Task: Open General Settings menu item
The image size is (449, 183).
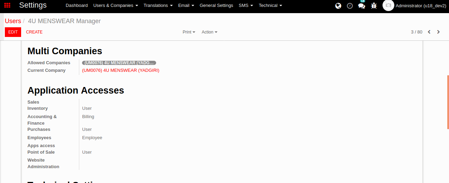Action: pos(216,6)
